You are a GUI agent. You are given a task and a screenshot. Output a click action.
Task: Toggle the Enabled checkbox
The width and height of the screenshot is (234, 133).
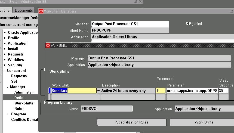tap(187, 23)
